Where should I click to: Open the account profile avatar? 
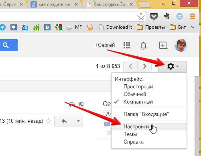pos(181,45)
